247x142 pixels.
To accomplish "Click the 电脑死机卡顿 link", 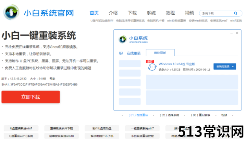I will click(156, 21).
